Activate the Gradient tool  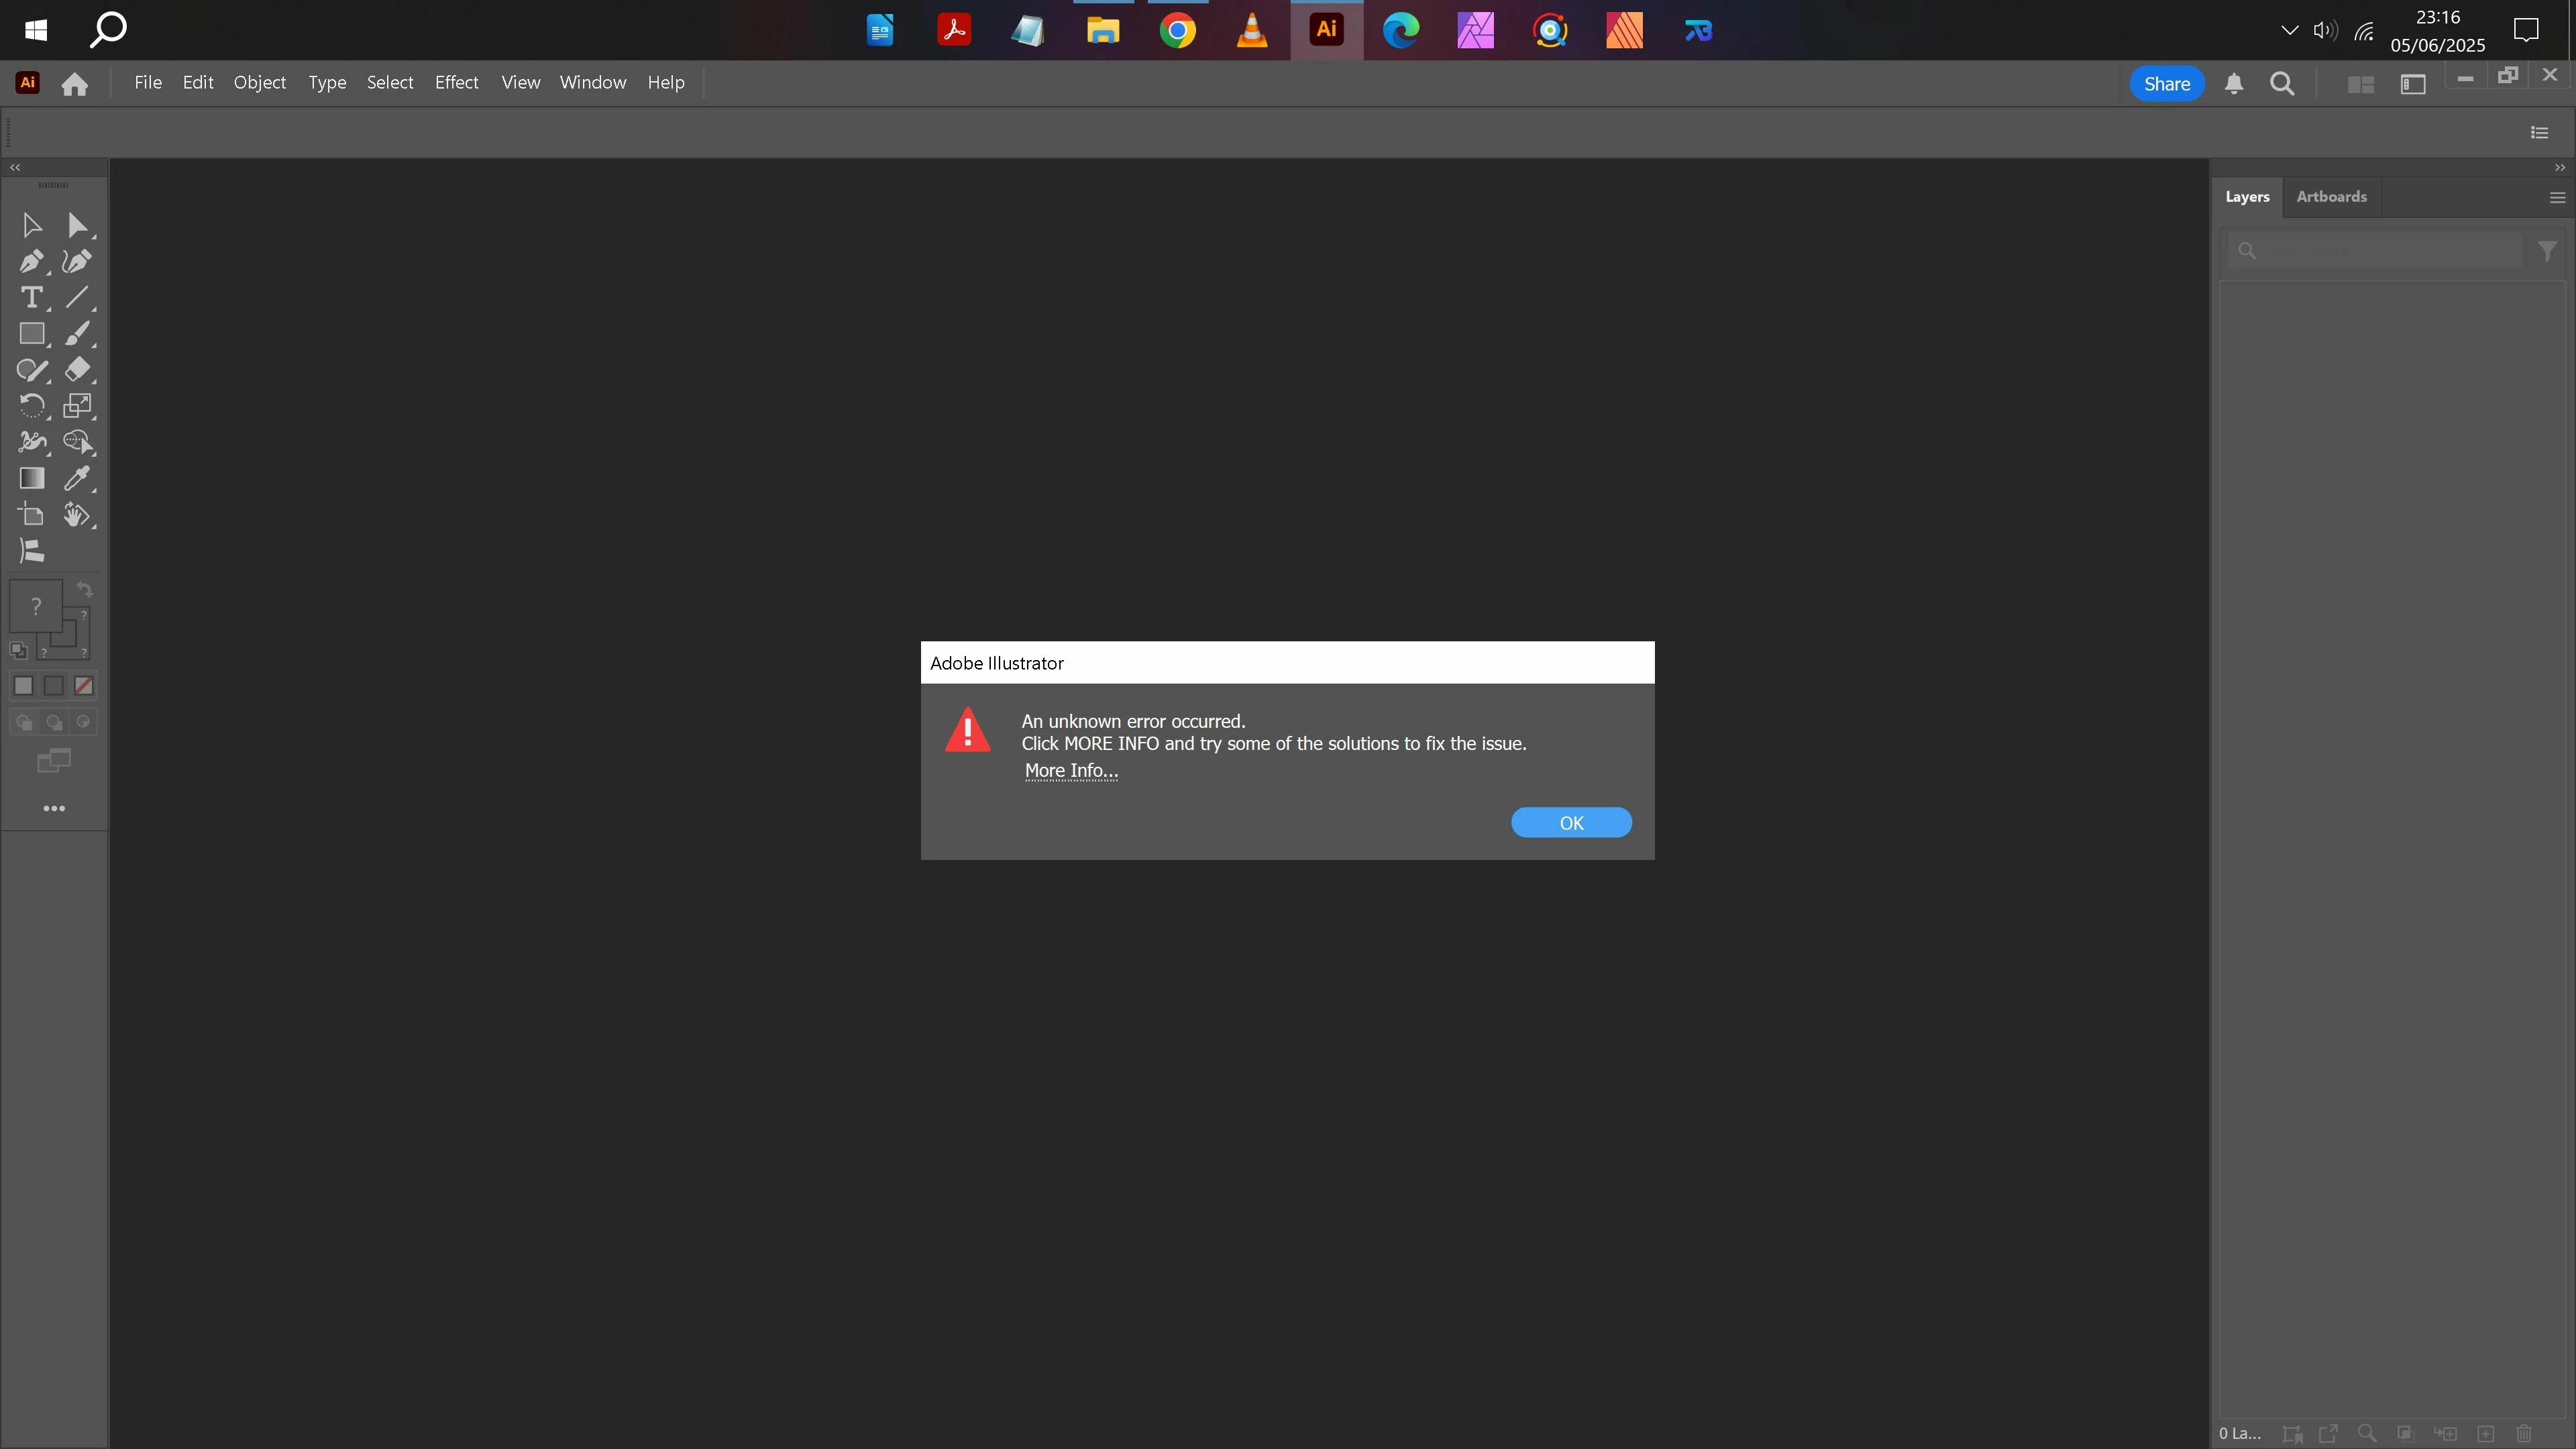pyautogui.click(x=31, y=478)
